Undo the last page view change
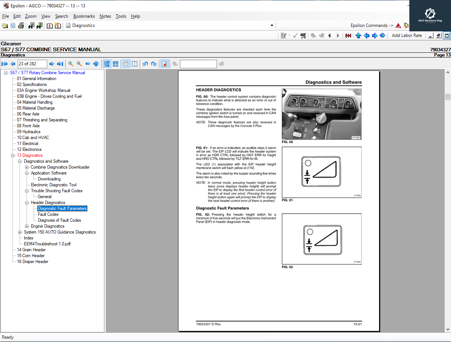This screenshot has width=451, height=342. 145,64
